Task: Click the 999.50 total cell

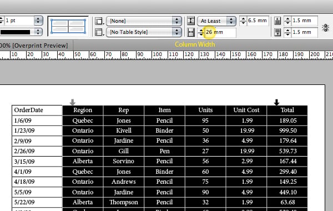Action: [287, 130]
